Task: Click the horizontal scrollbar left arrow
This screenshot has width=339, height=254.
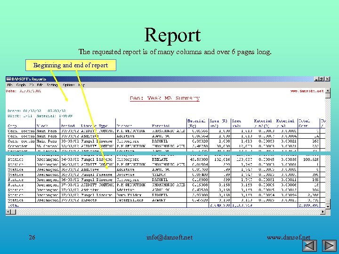Action: [8, 212]
